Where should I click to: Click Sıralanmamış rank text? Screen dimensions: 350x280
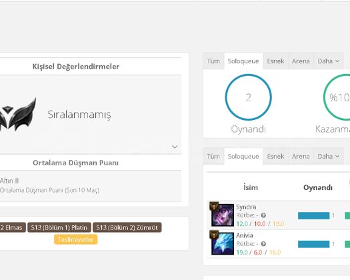pos(79,115)
